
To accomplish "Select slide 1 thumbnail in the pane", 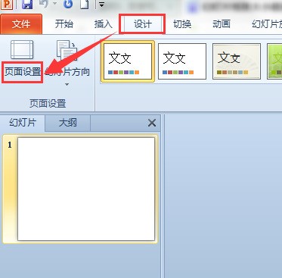I will pyautogui.click(x=86, y=189).
